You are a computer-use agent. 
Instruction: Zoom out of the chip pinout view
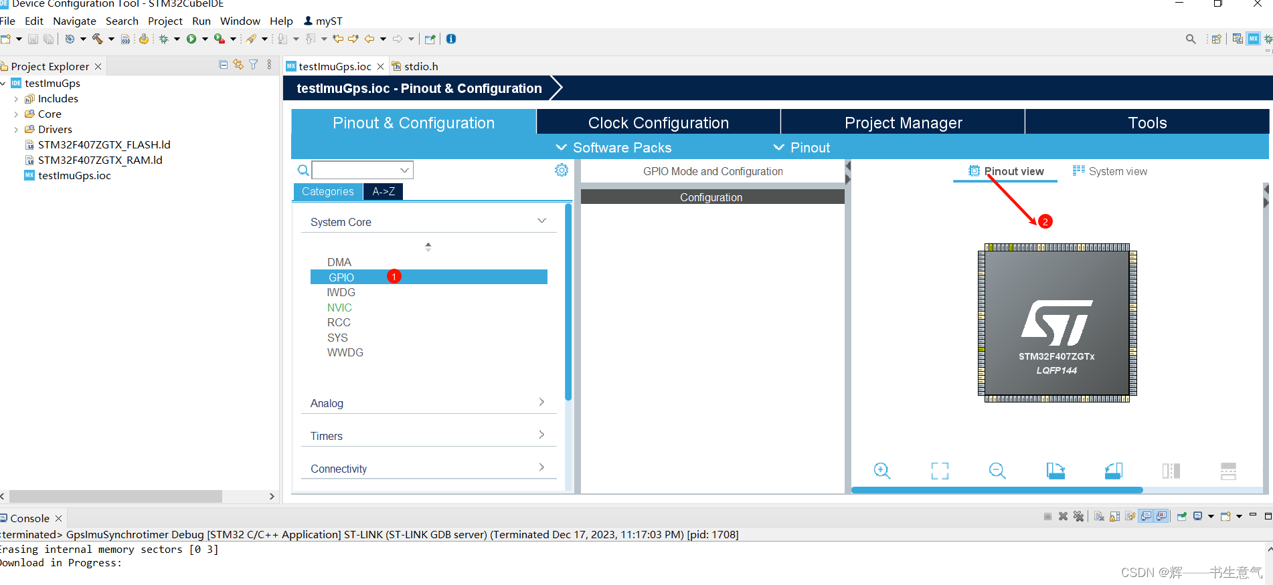(997, 471)
